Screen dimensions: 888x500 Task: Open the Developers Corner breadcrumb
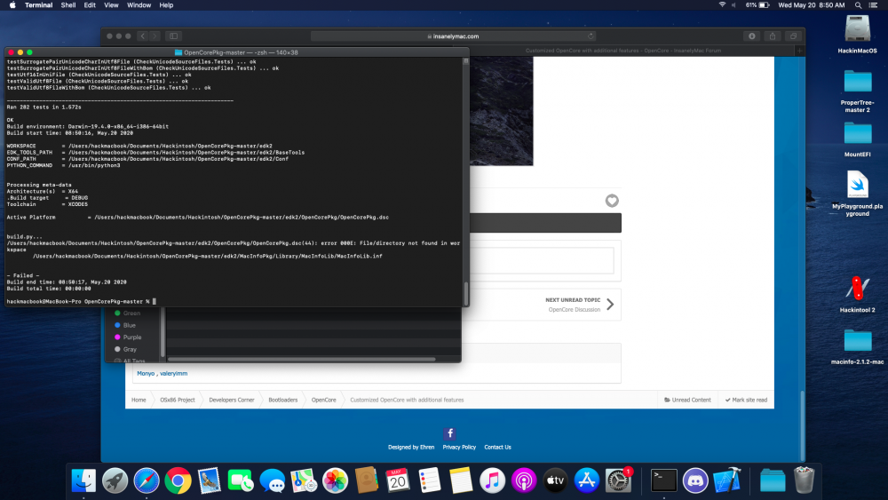[x=232, y=400]
